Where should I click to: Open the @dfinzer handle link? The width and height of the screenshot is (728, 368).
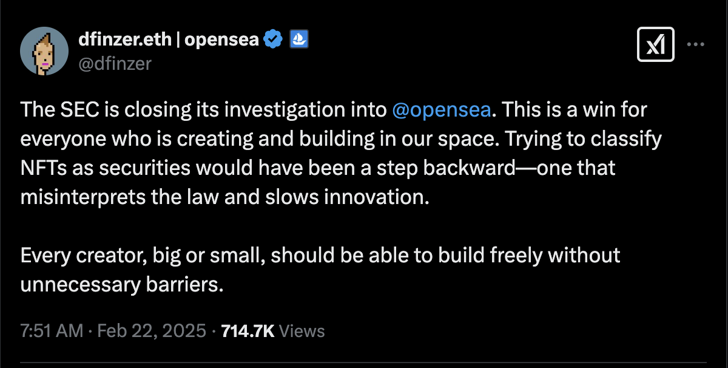tap(115, 63)
